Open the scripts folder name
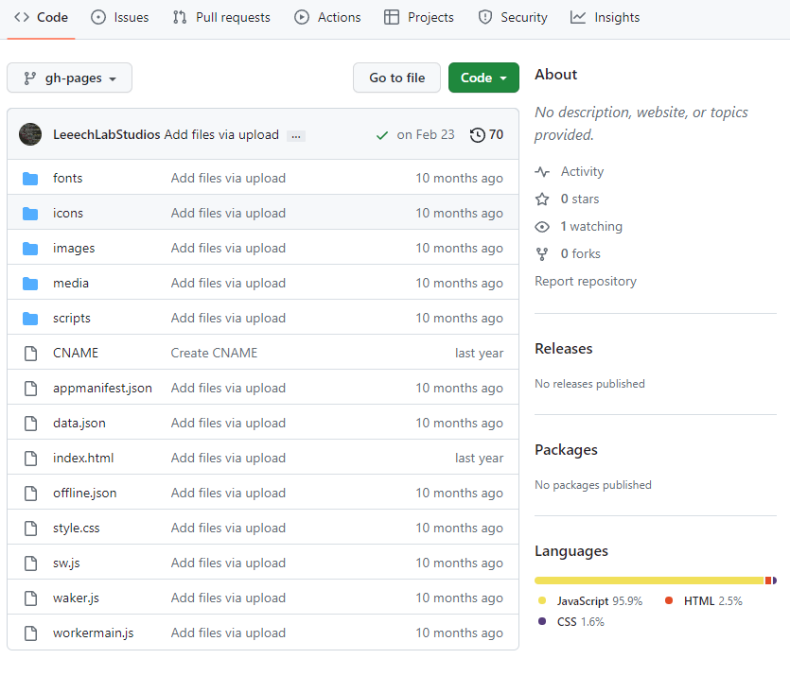This screenshot has height=676, width=790. [72, 318]
